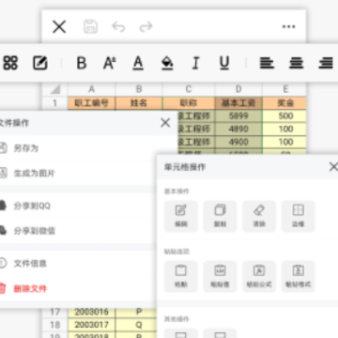The image size is (338, 338).
Task: Toggle underline formatting
Action: click(224, 63)
